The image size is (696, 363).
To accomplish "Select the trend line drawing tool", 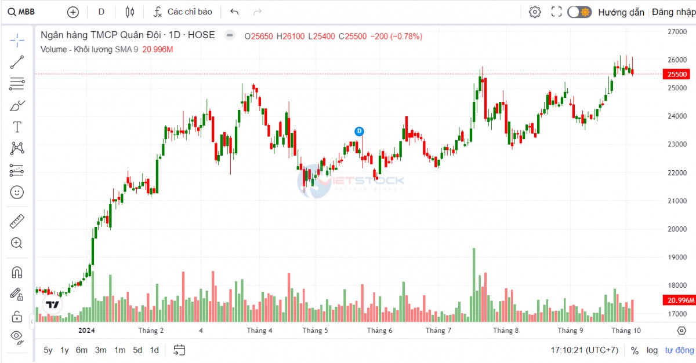I will pos(17,63).
